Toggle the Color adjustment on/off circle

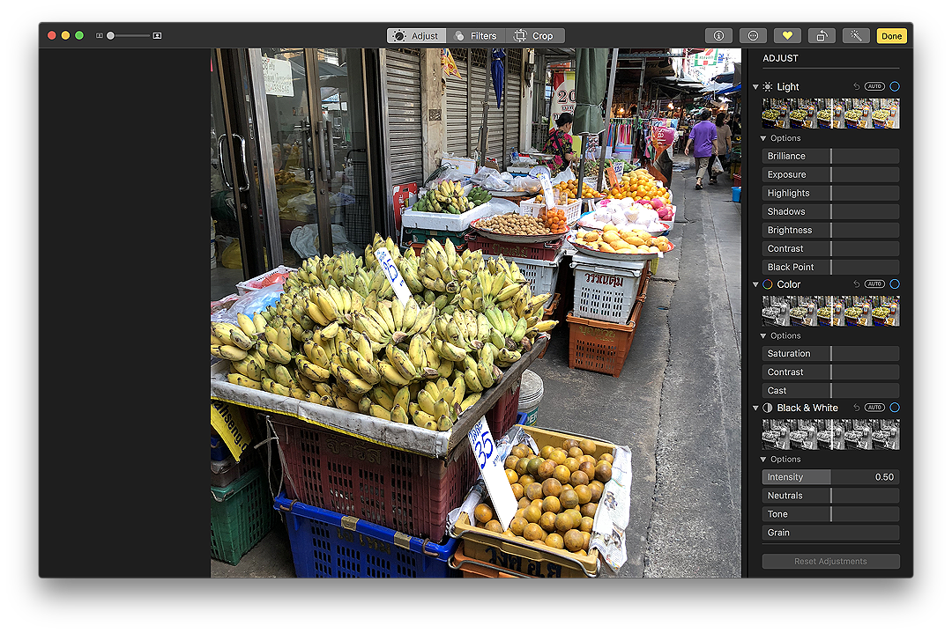coord(895,284)
